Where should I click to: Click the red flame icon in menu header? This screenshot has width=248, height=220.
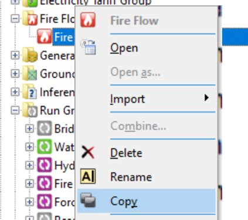coord(88,20)
